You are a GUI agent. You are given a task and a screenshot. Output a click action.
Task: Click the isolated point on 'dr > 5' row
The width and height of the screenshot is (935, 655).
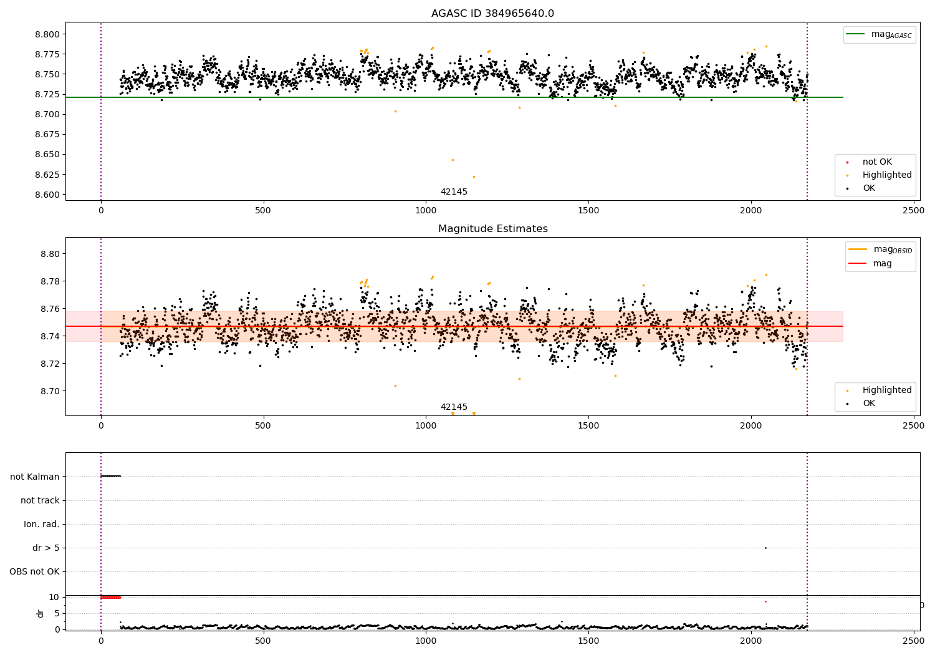[765, 548]
